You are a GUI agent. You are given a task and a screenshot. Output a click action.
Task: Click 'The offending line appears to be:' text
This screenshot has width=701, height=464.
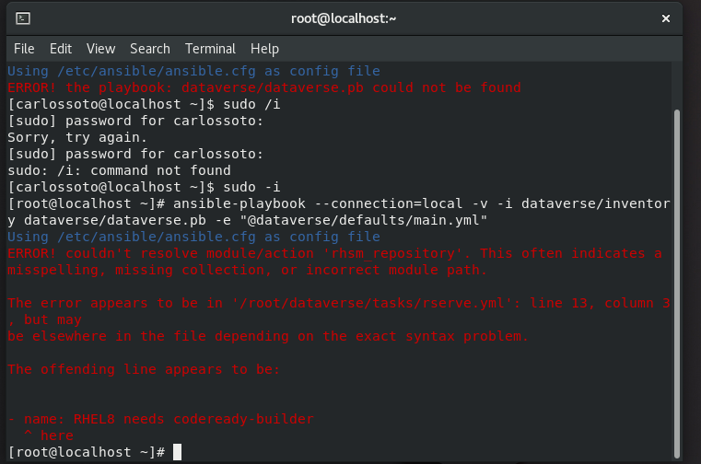(143, 369)
